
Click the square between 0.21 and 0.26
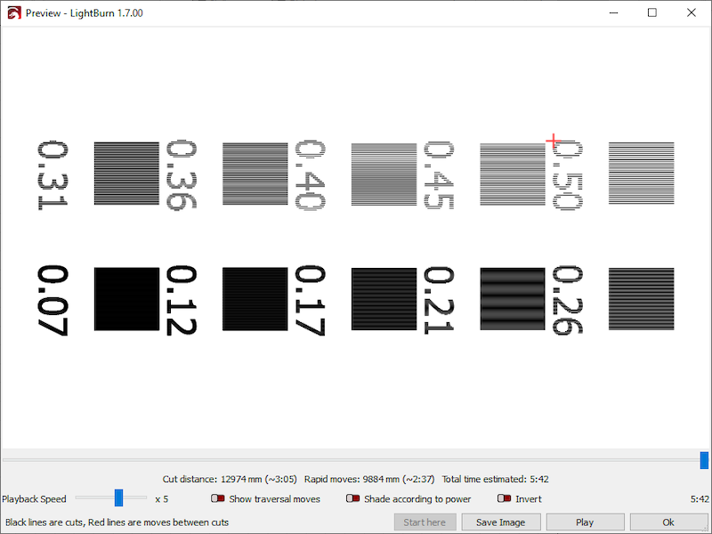[513, 299]
